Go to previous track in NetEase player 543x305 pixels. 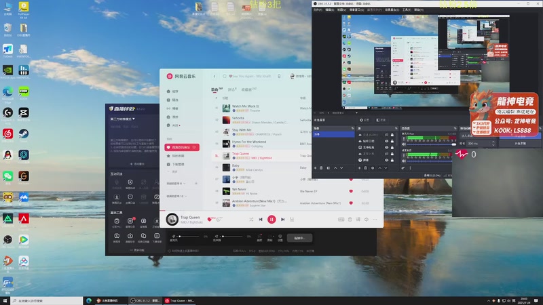pyautogui.click(x=261, y=219)
